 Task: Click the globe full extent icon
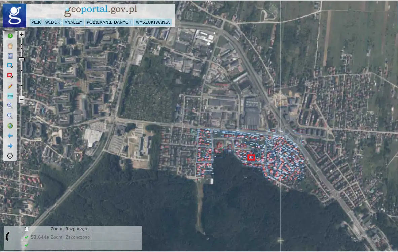pos(10,126)
